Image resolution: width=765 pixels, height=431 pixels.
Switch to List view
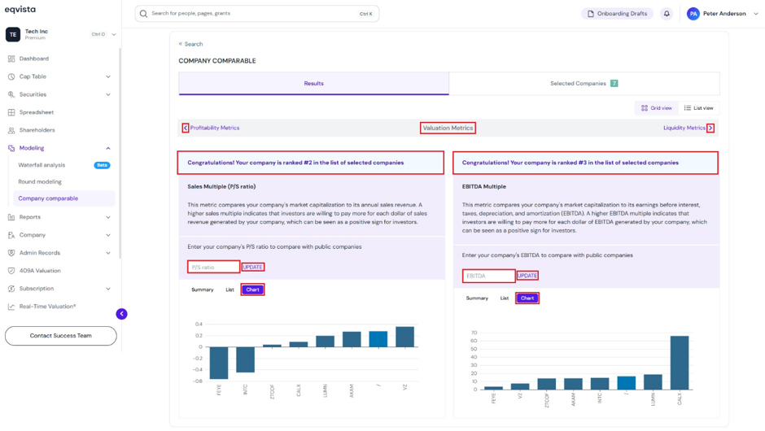pos(698,108)
